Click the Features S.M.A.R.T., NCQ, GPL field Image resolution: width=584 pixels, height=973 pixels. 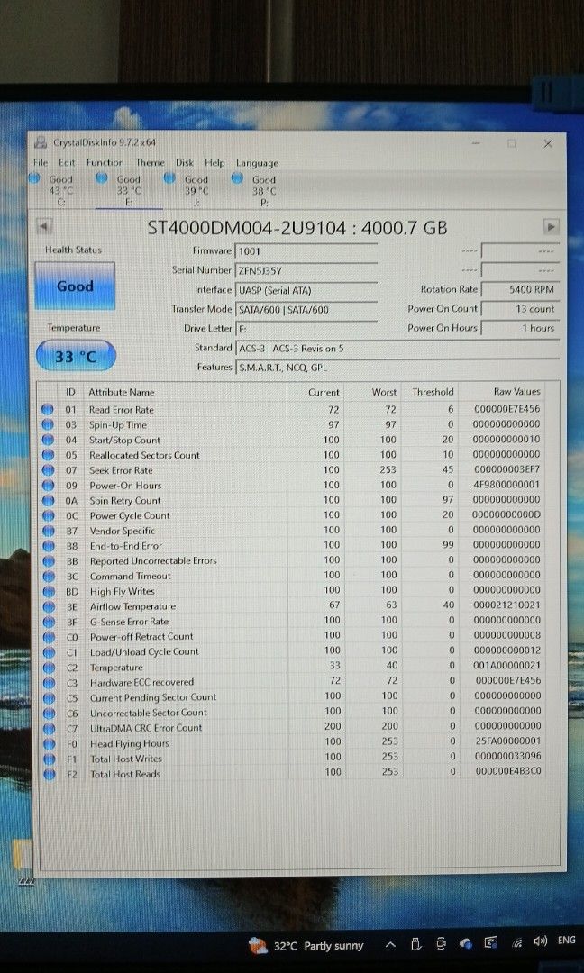click(x=397, y=368)
